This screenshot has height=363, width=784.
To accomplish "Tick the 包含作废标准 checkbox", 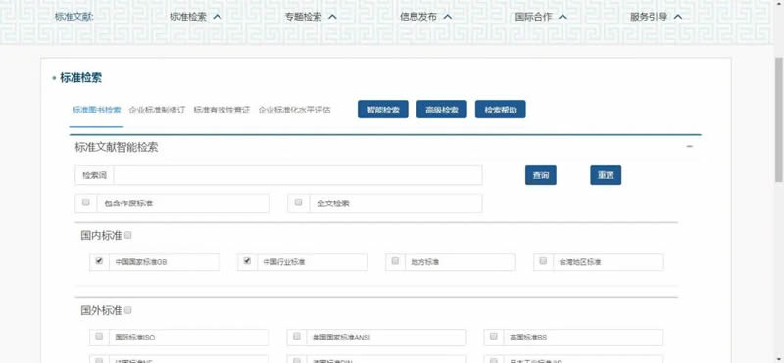I will (86, 203).
